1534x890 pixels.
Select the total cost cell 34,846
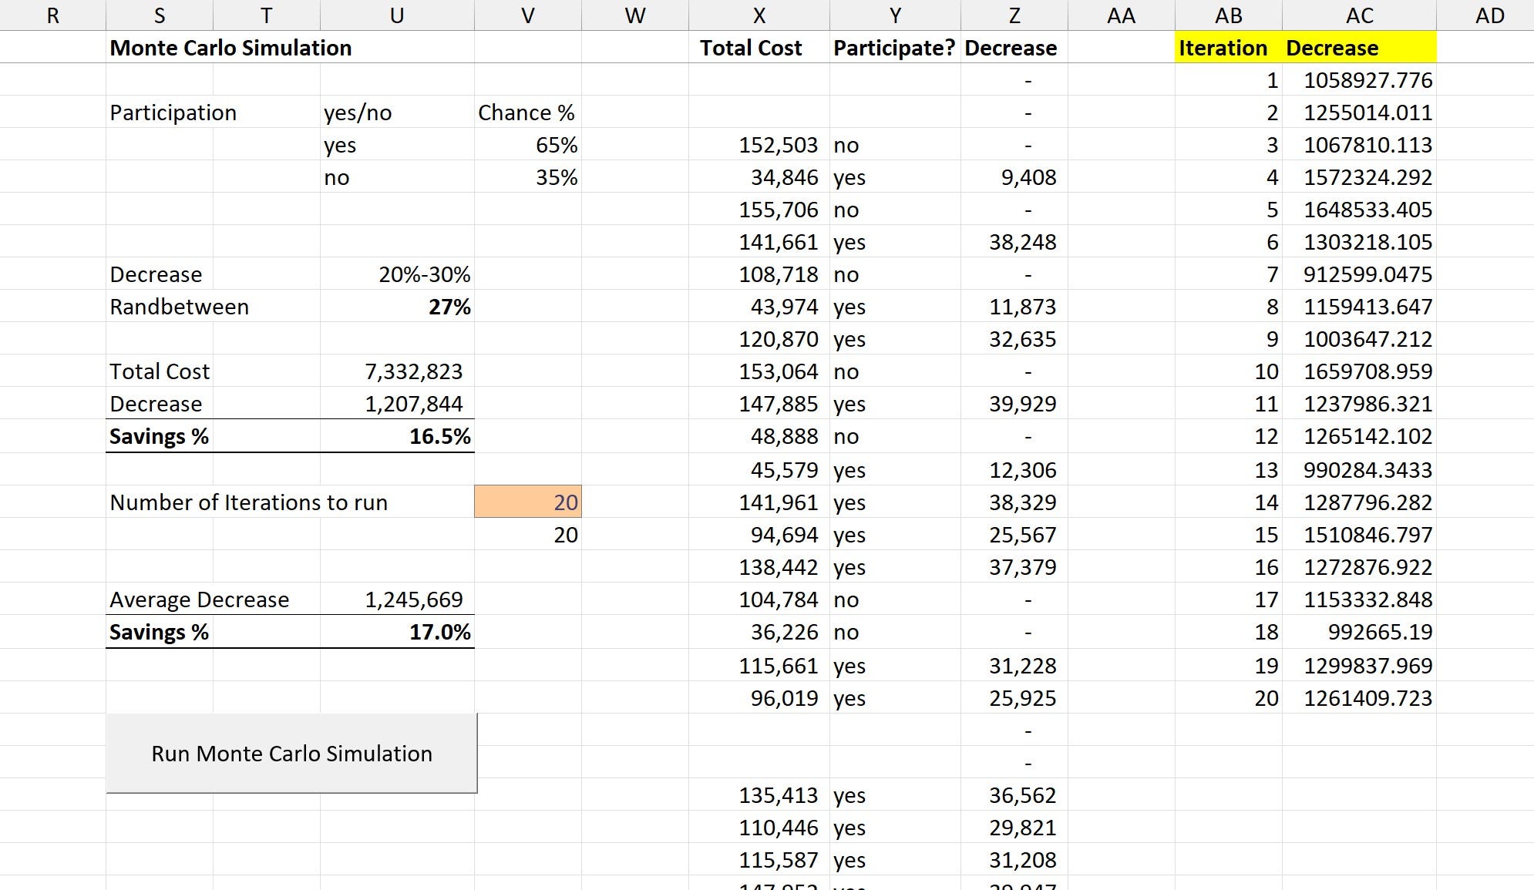point(759,177)
